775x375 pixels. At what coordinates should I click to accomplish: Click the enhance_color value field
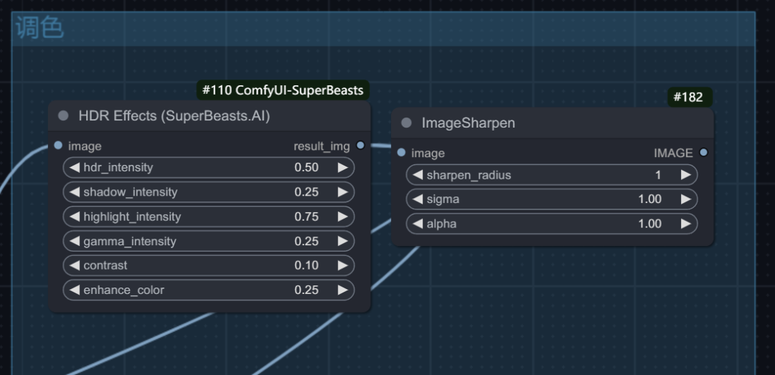[306, 290]
